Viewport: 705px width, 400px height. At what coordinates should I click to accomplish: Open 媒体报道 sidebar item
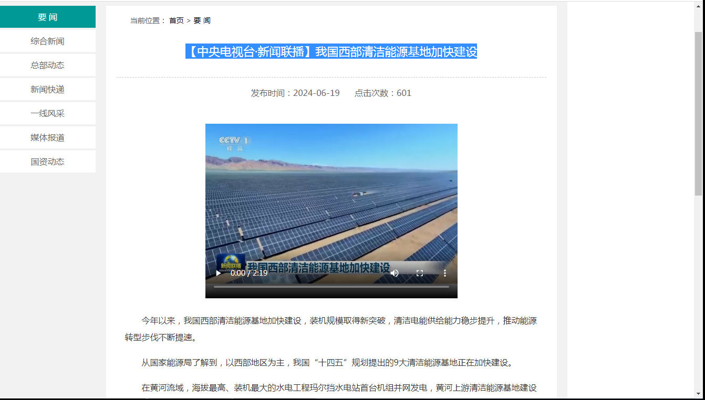[48, 137]
